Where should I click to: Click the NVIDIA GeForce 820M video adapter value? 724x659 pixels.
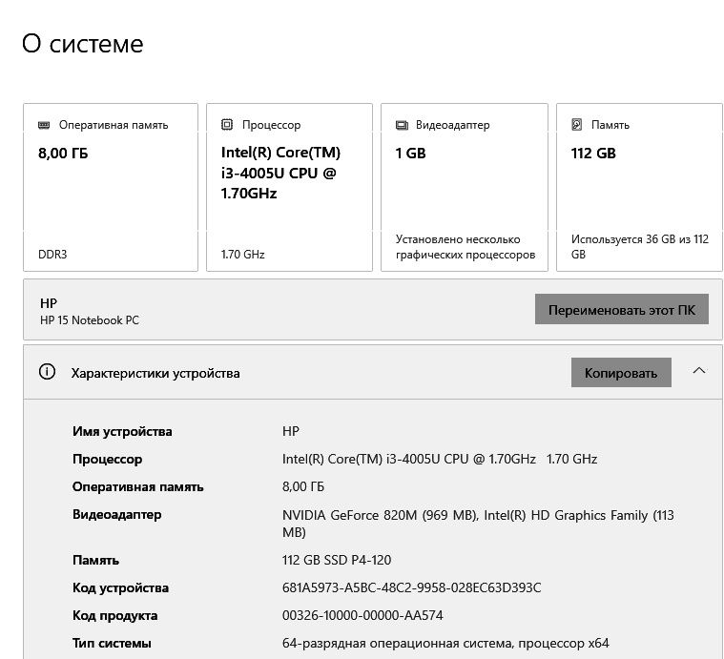(x=478, y=524)
